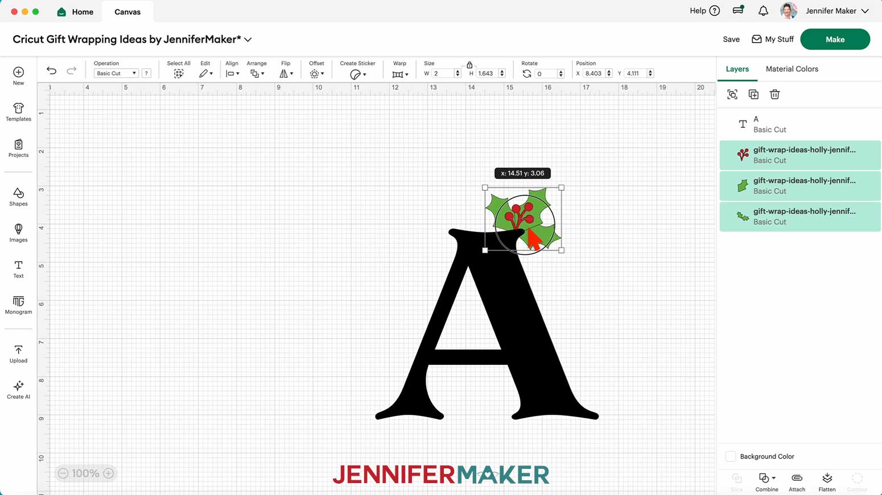Select the text layer A
The width and height of the screenshot is (882, 495).
point(800,124)
